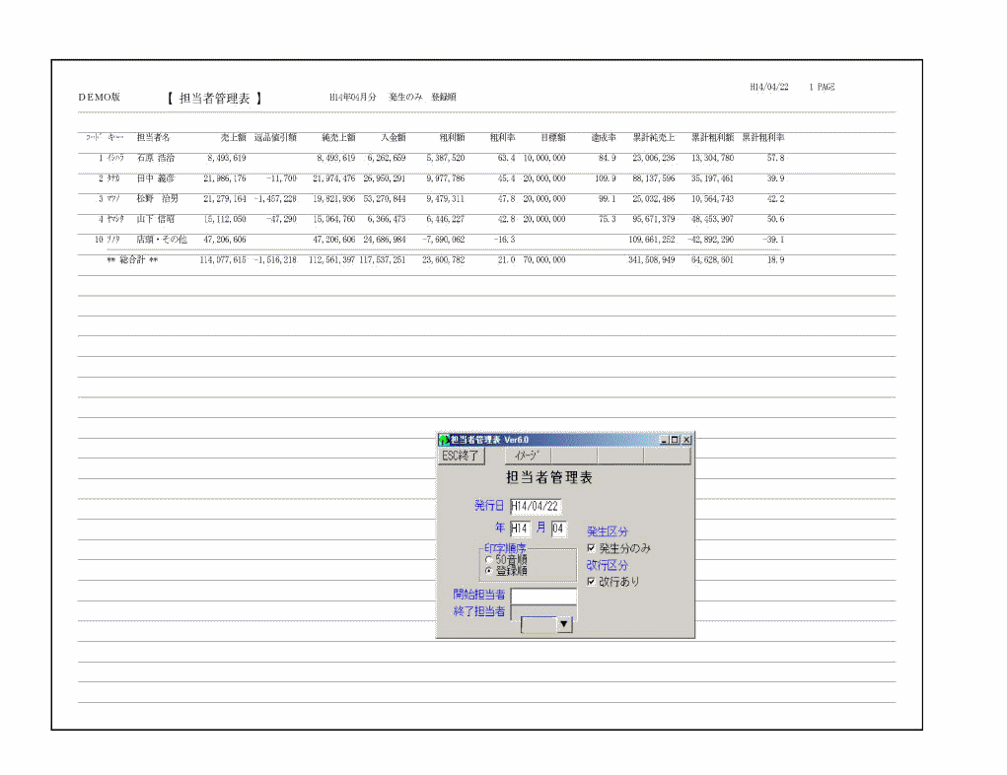Click the 47,206,606 value in 売上額 column
The width and height of the screenshot is (1007, 775).
click(225, 240)
